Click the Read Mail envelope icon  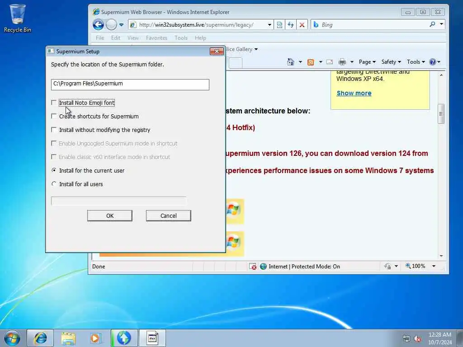330,62
